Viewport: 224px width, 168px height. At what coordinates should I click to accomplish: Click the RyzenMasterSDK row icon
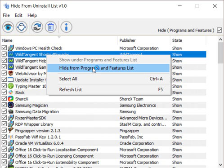(x=11, y=118)
